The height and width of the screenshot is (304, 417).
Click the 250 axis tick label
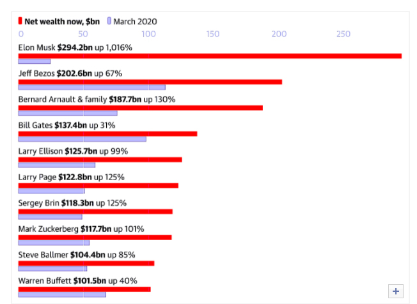(343, 34)
